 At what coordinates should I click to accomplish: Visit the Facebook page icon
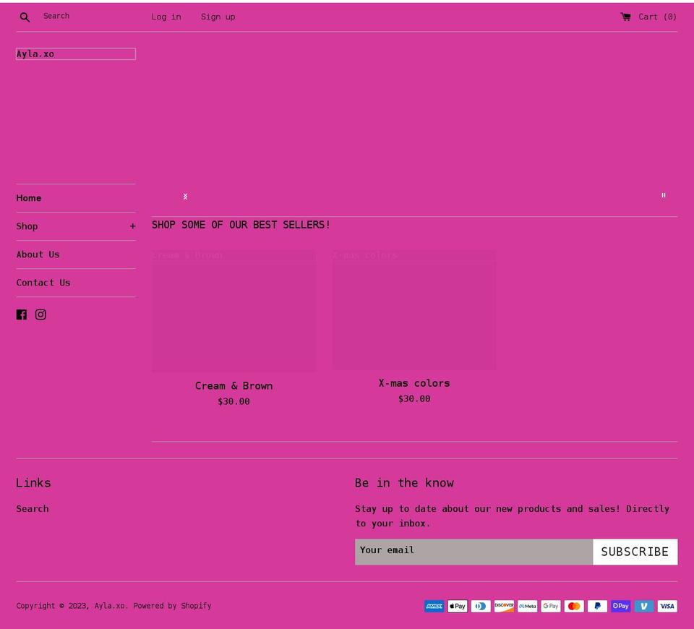(x=21, y=314)
